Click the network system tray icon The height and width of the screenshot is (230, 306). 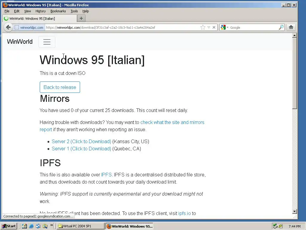pos(275,226)
